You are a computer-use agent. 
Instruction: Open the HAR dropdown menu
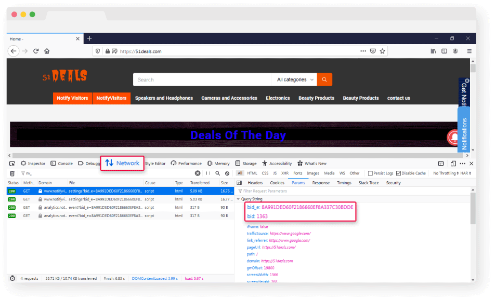click(x=466, y=173)
